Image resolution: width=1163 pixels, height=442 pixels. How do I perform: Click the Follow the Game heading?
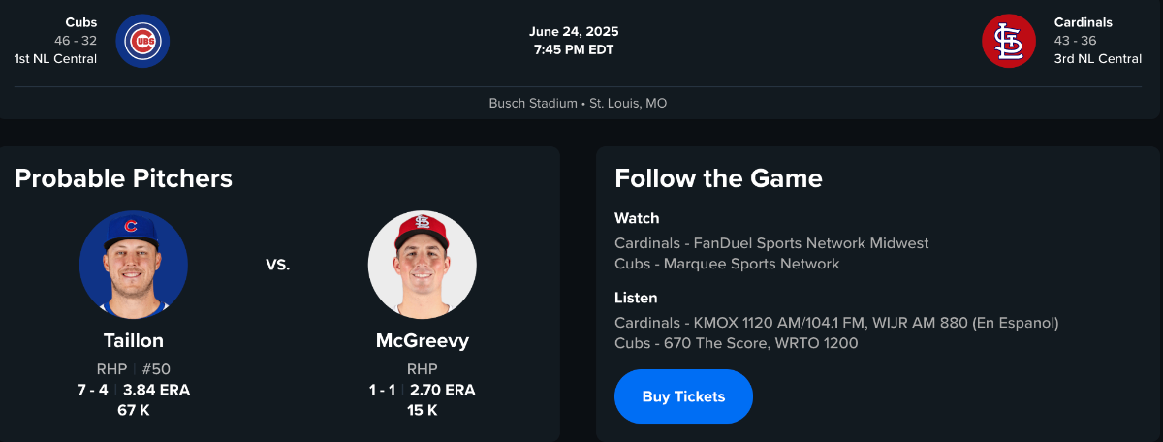718,178
